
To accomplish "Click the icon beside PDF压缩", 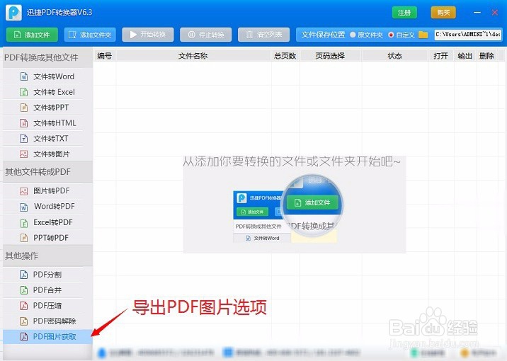I will coord(24,305).
